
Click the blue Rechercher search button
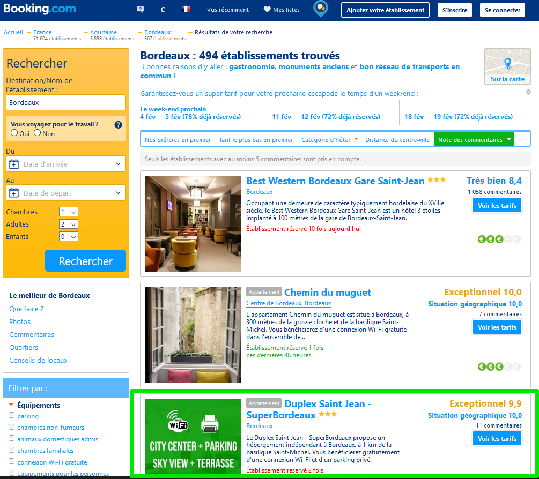tap(86, 261)
